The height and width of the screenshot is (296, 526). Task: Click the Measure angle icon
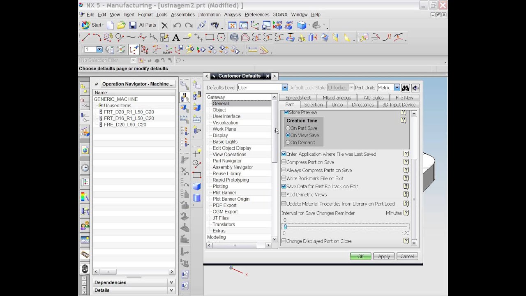[x=264, y=50]
